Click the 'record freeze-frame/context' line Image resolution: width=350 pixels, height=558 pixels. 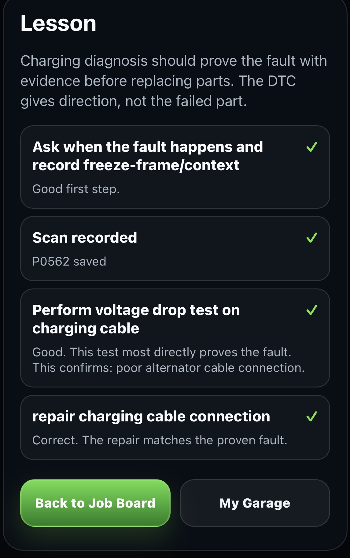[136, 165]
